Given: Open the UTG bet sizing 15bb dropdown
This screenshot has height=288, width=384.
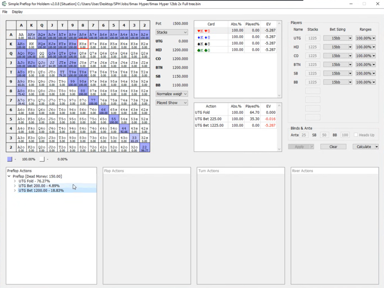Looking at the screenshot, I should 338,38.
